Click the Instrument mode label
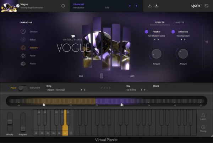 pos(35,88)
